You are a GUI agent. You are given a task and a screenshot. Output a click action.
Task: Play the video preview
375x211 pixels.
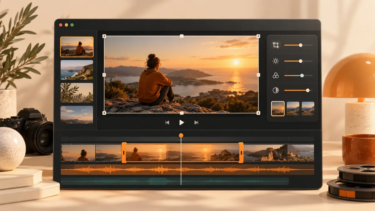pyautogui.click(x=182, y=123)
